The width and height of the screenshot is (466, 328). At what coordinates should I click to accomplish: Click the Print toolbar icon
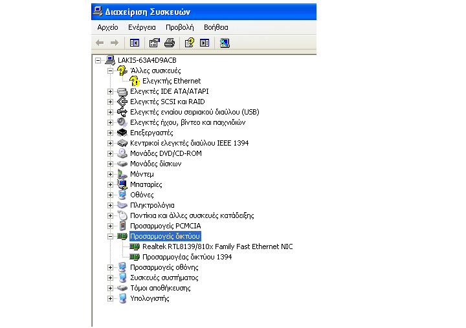coord(170,43)
